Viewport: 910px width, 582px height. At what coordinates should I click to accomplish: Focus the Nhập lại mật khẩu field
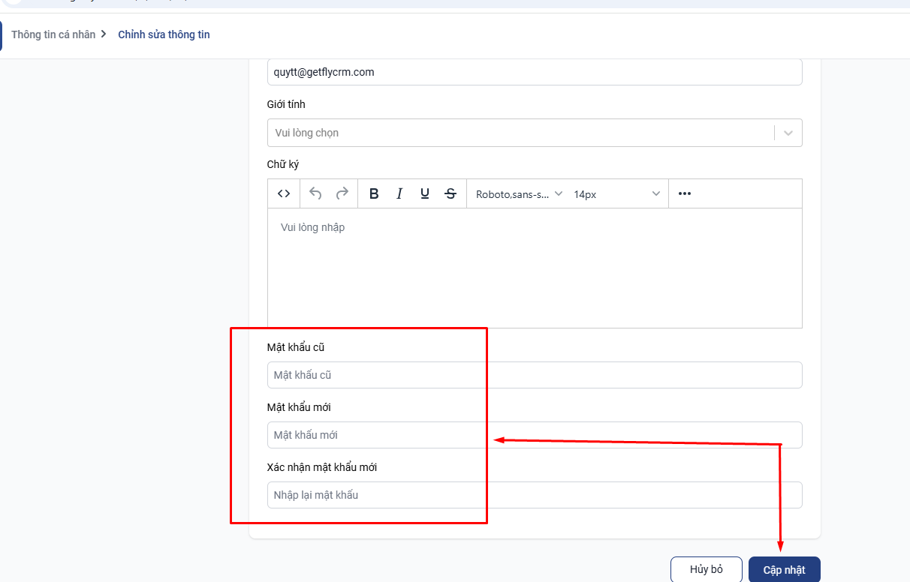point(534,495)
